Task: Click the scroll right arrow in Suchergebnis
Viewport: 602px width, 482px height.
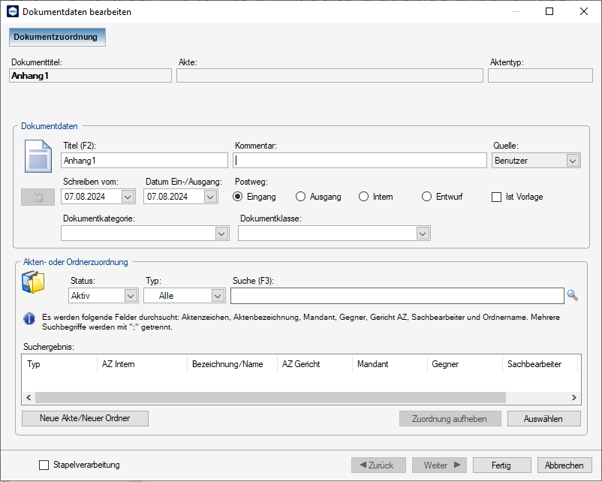Action: coord(574,397)
